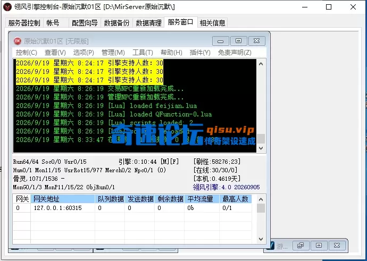367x261 pixels.
Task: Click the 平均流量 column header
Action: (x=202, y=199)
